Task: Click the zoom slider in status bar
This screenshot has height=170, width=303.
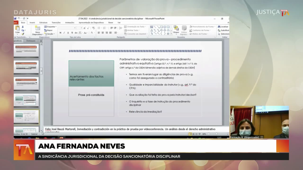Action: pos(217,134)
